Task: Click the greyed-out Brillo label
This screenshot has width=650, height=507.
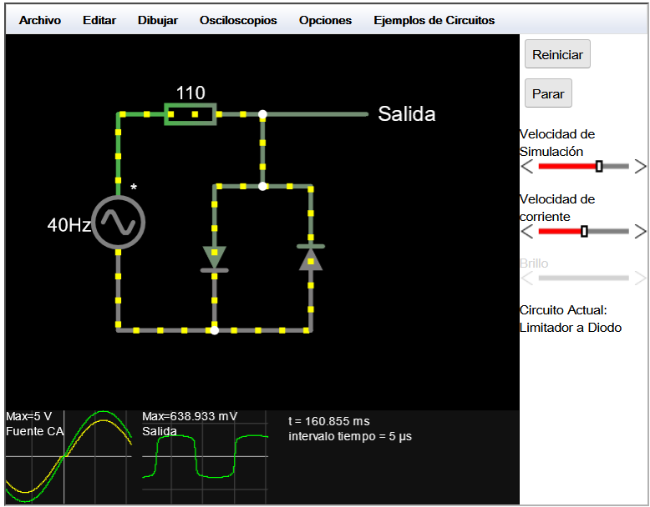Action: pyautogui.click(x=534, y=264)
